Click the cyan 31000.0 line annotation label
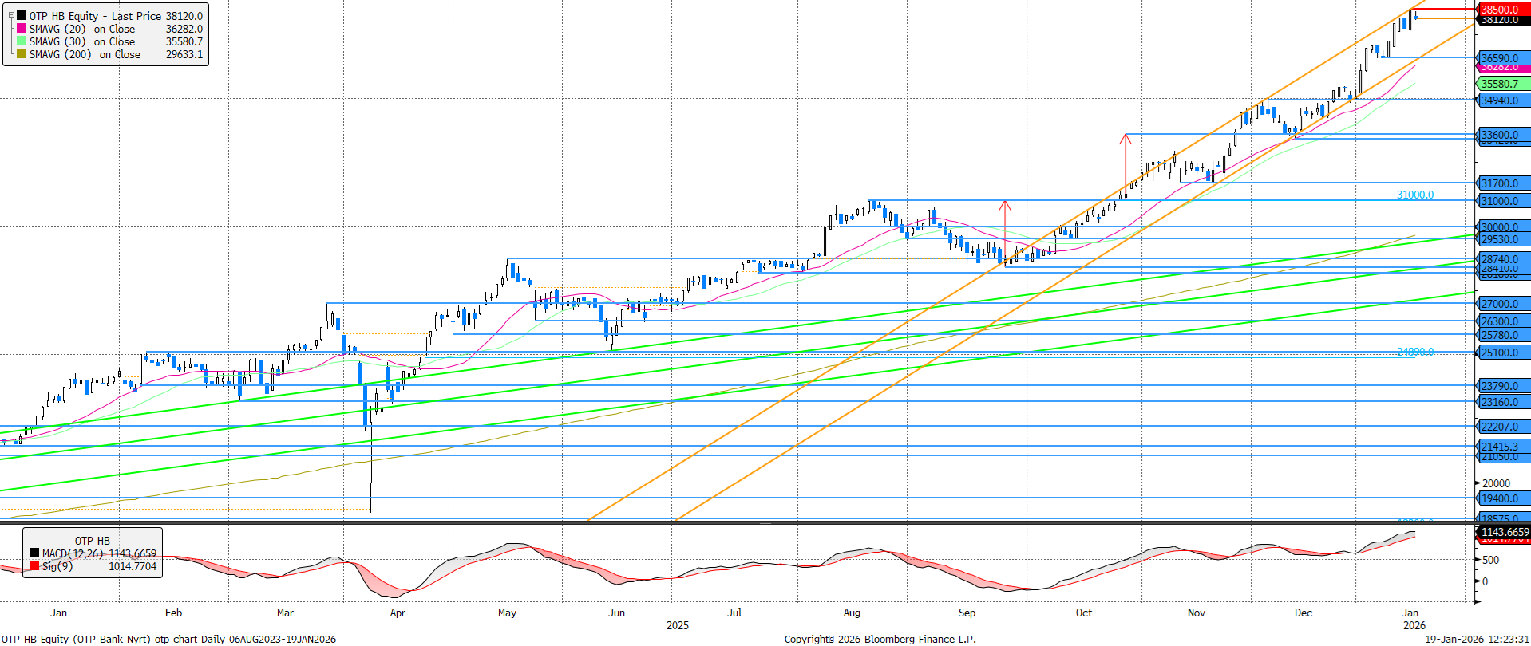The height and width of the screenshot is (646, 1531). pyautogui.click(x=1414, y=195)
